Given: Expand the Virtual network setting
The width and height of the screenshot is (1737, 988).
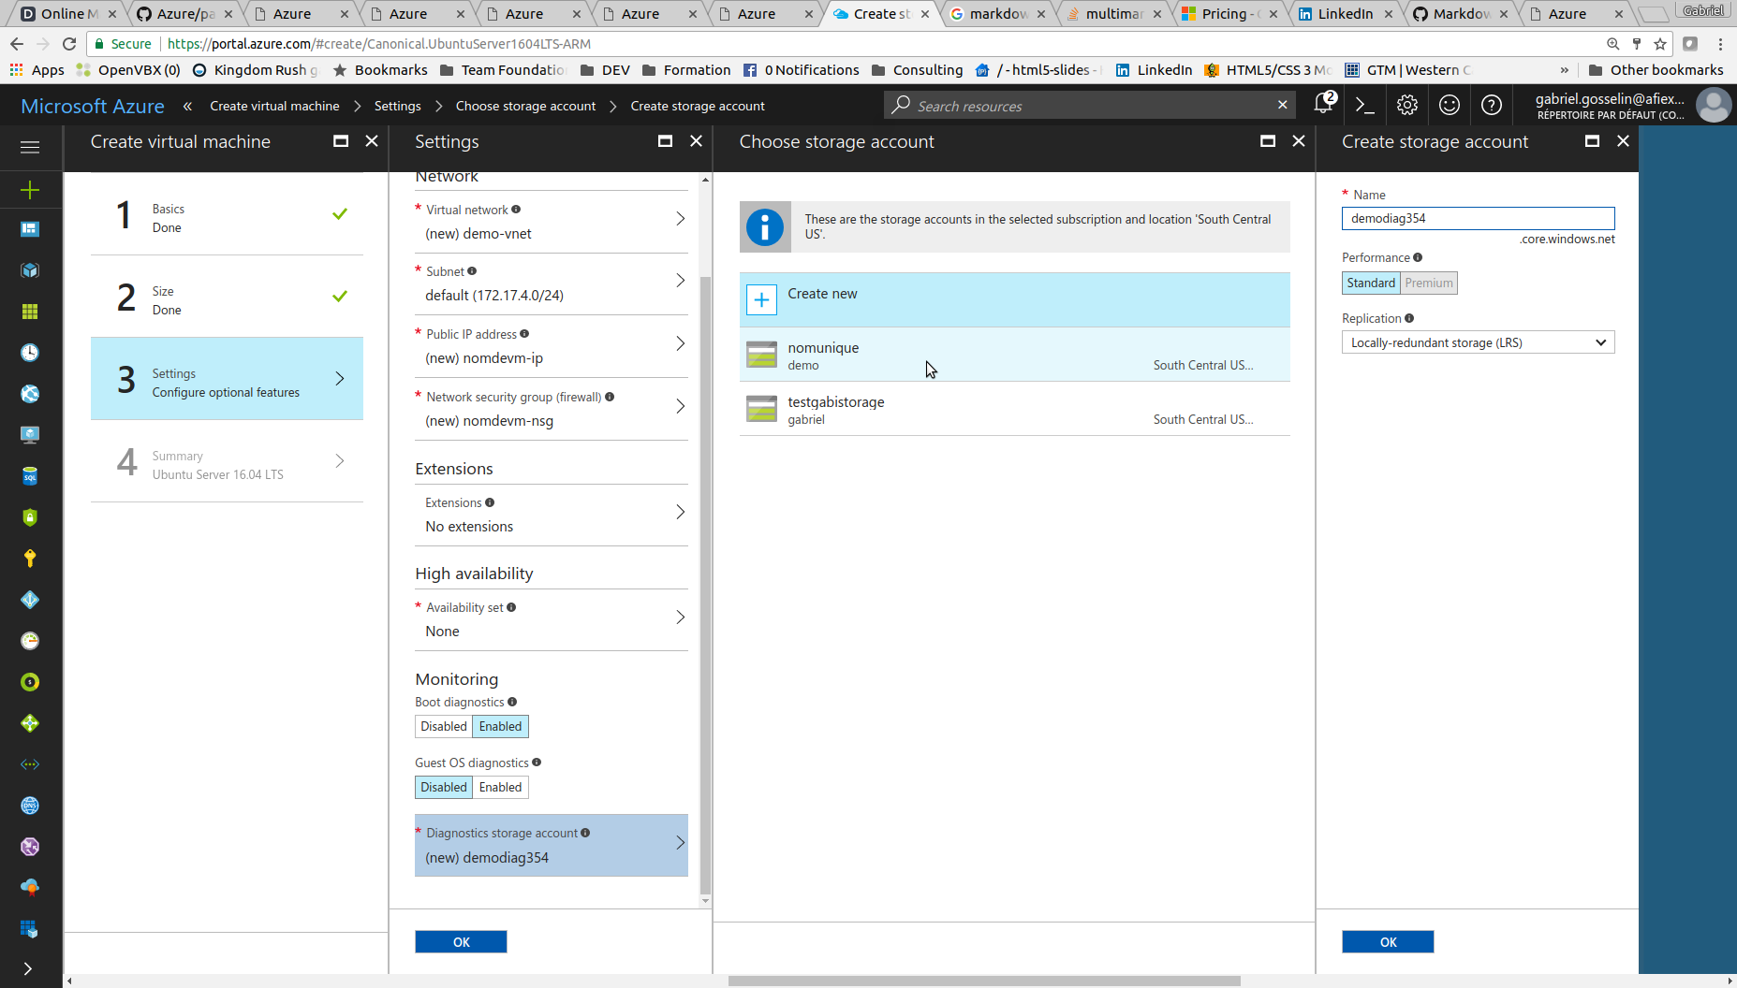Looking at the screenshot, I should point(551,222).
